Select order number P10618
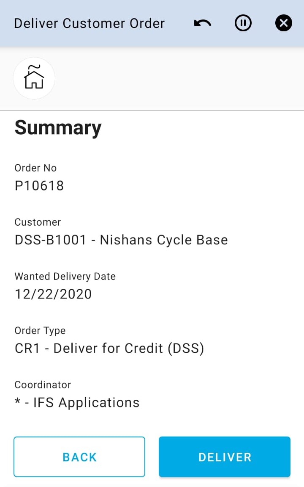The width and height of the screenshot is (304, 487). click(39, 185)
